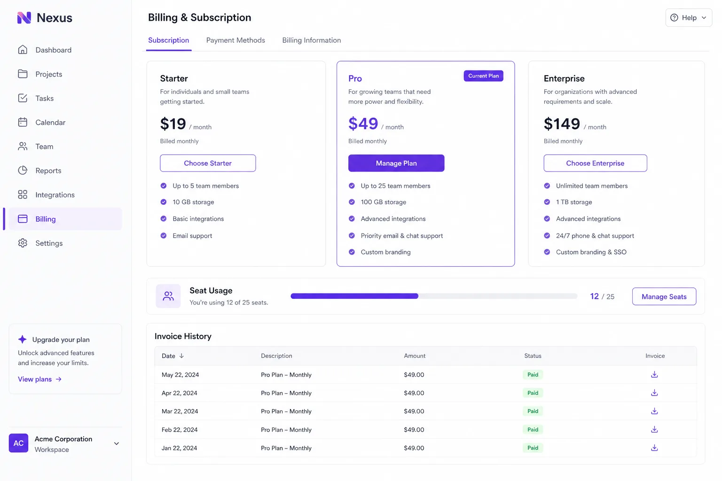Click the Manage Plan button
Viewport: 722px width, 481px height.
tap(396, 163)
